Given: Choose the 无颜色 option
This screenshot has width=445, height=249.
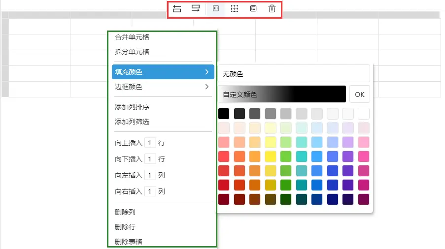Looking at the screenshot, I should (293, 74).
